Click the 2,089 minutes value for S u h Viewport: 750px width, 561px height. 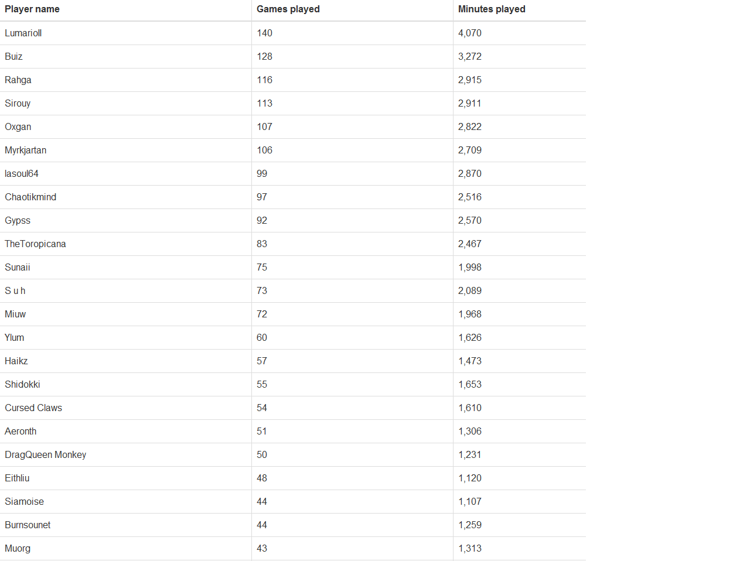[470, 291]
